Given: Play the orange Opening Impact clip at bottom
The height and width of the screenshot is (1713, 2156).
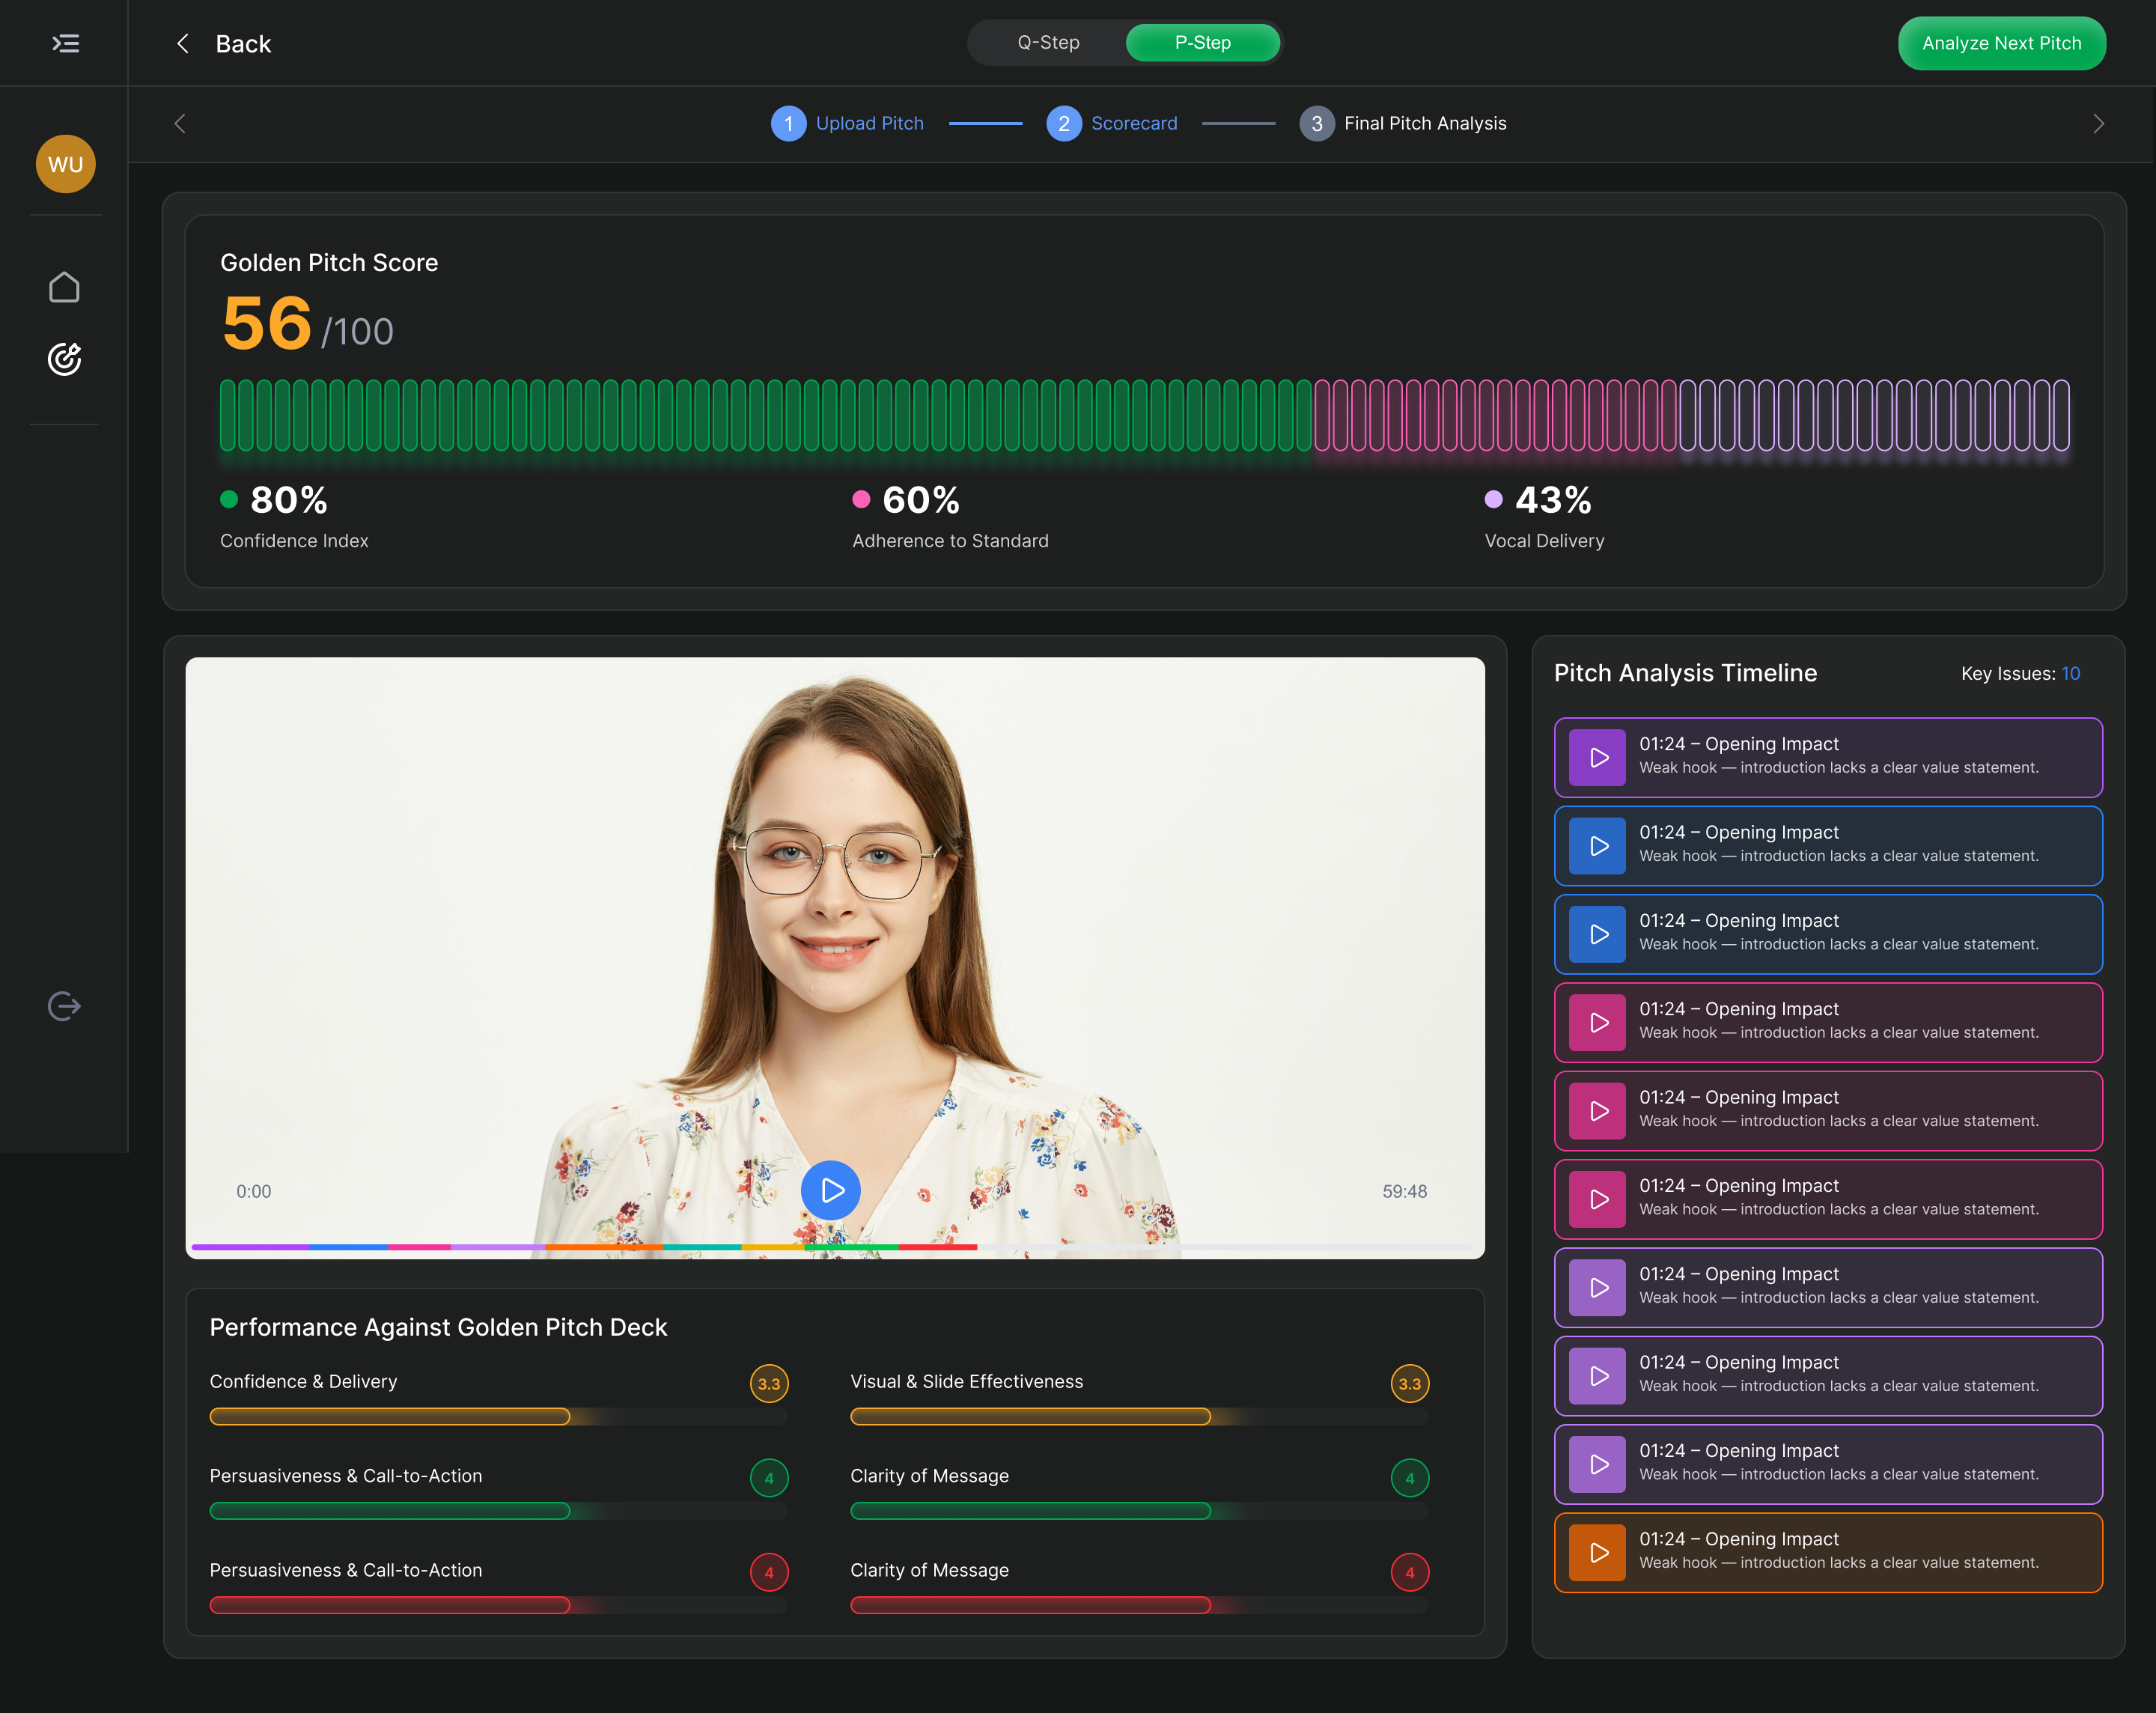Looking at the screenshot, I should tap(1597, 1552).
